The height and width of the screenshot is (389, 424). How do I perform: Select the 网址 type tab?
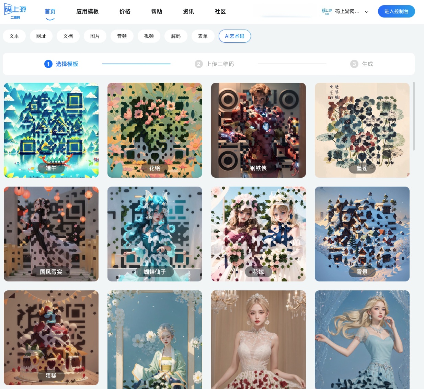click(41, 36)
